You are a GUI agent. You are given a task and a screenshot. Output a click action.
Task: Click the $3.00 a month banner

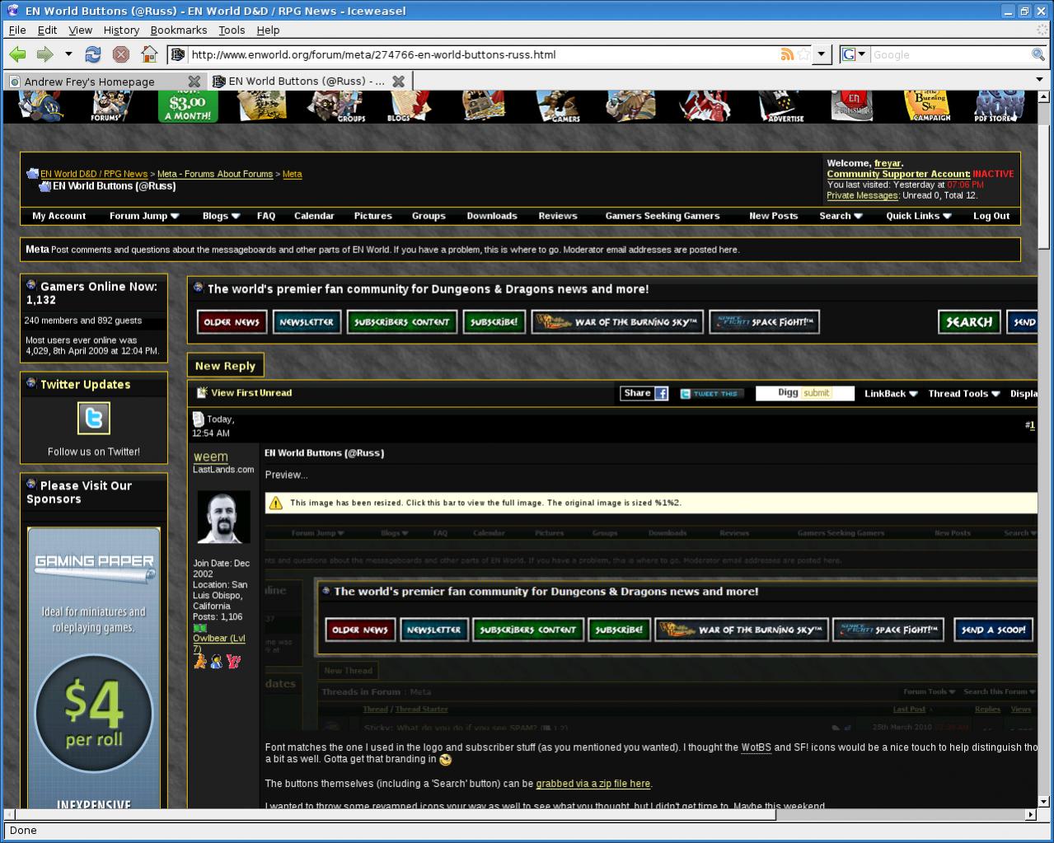pyautogui.click(x=188, y=106)
